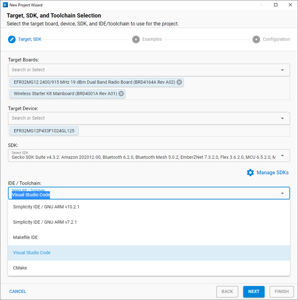Click the Simplicity Studio window title icon
Screen dimensions: 298x300
5,5
